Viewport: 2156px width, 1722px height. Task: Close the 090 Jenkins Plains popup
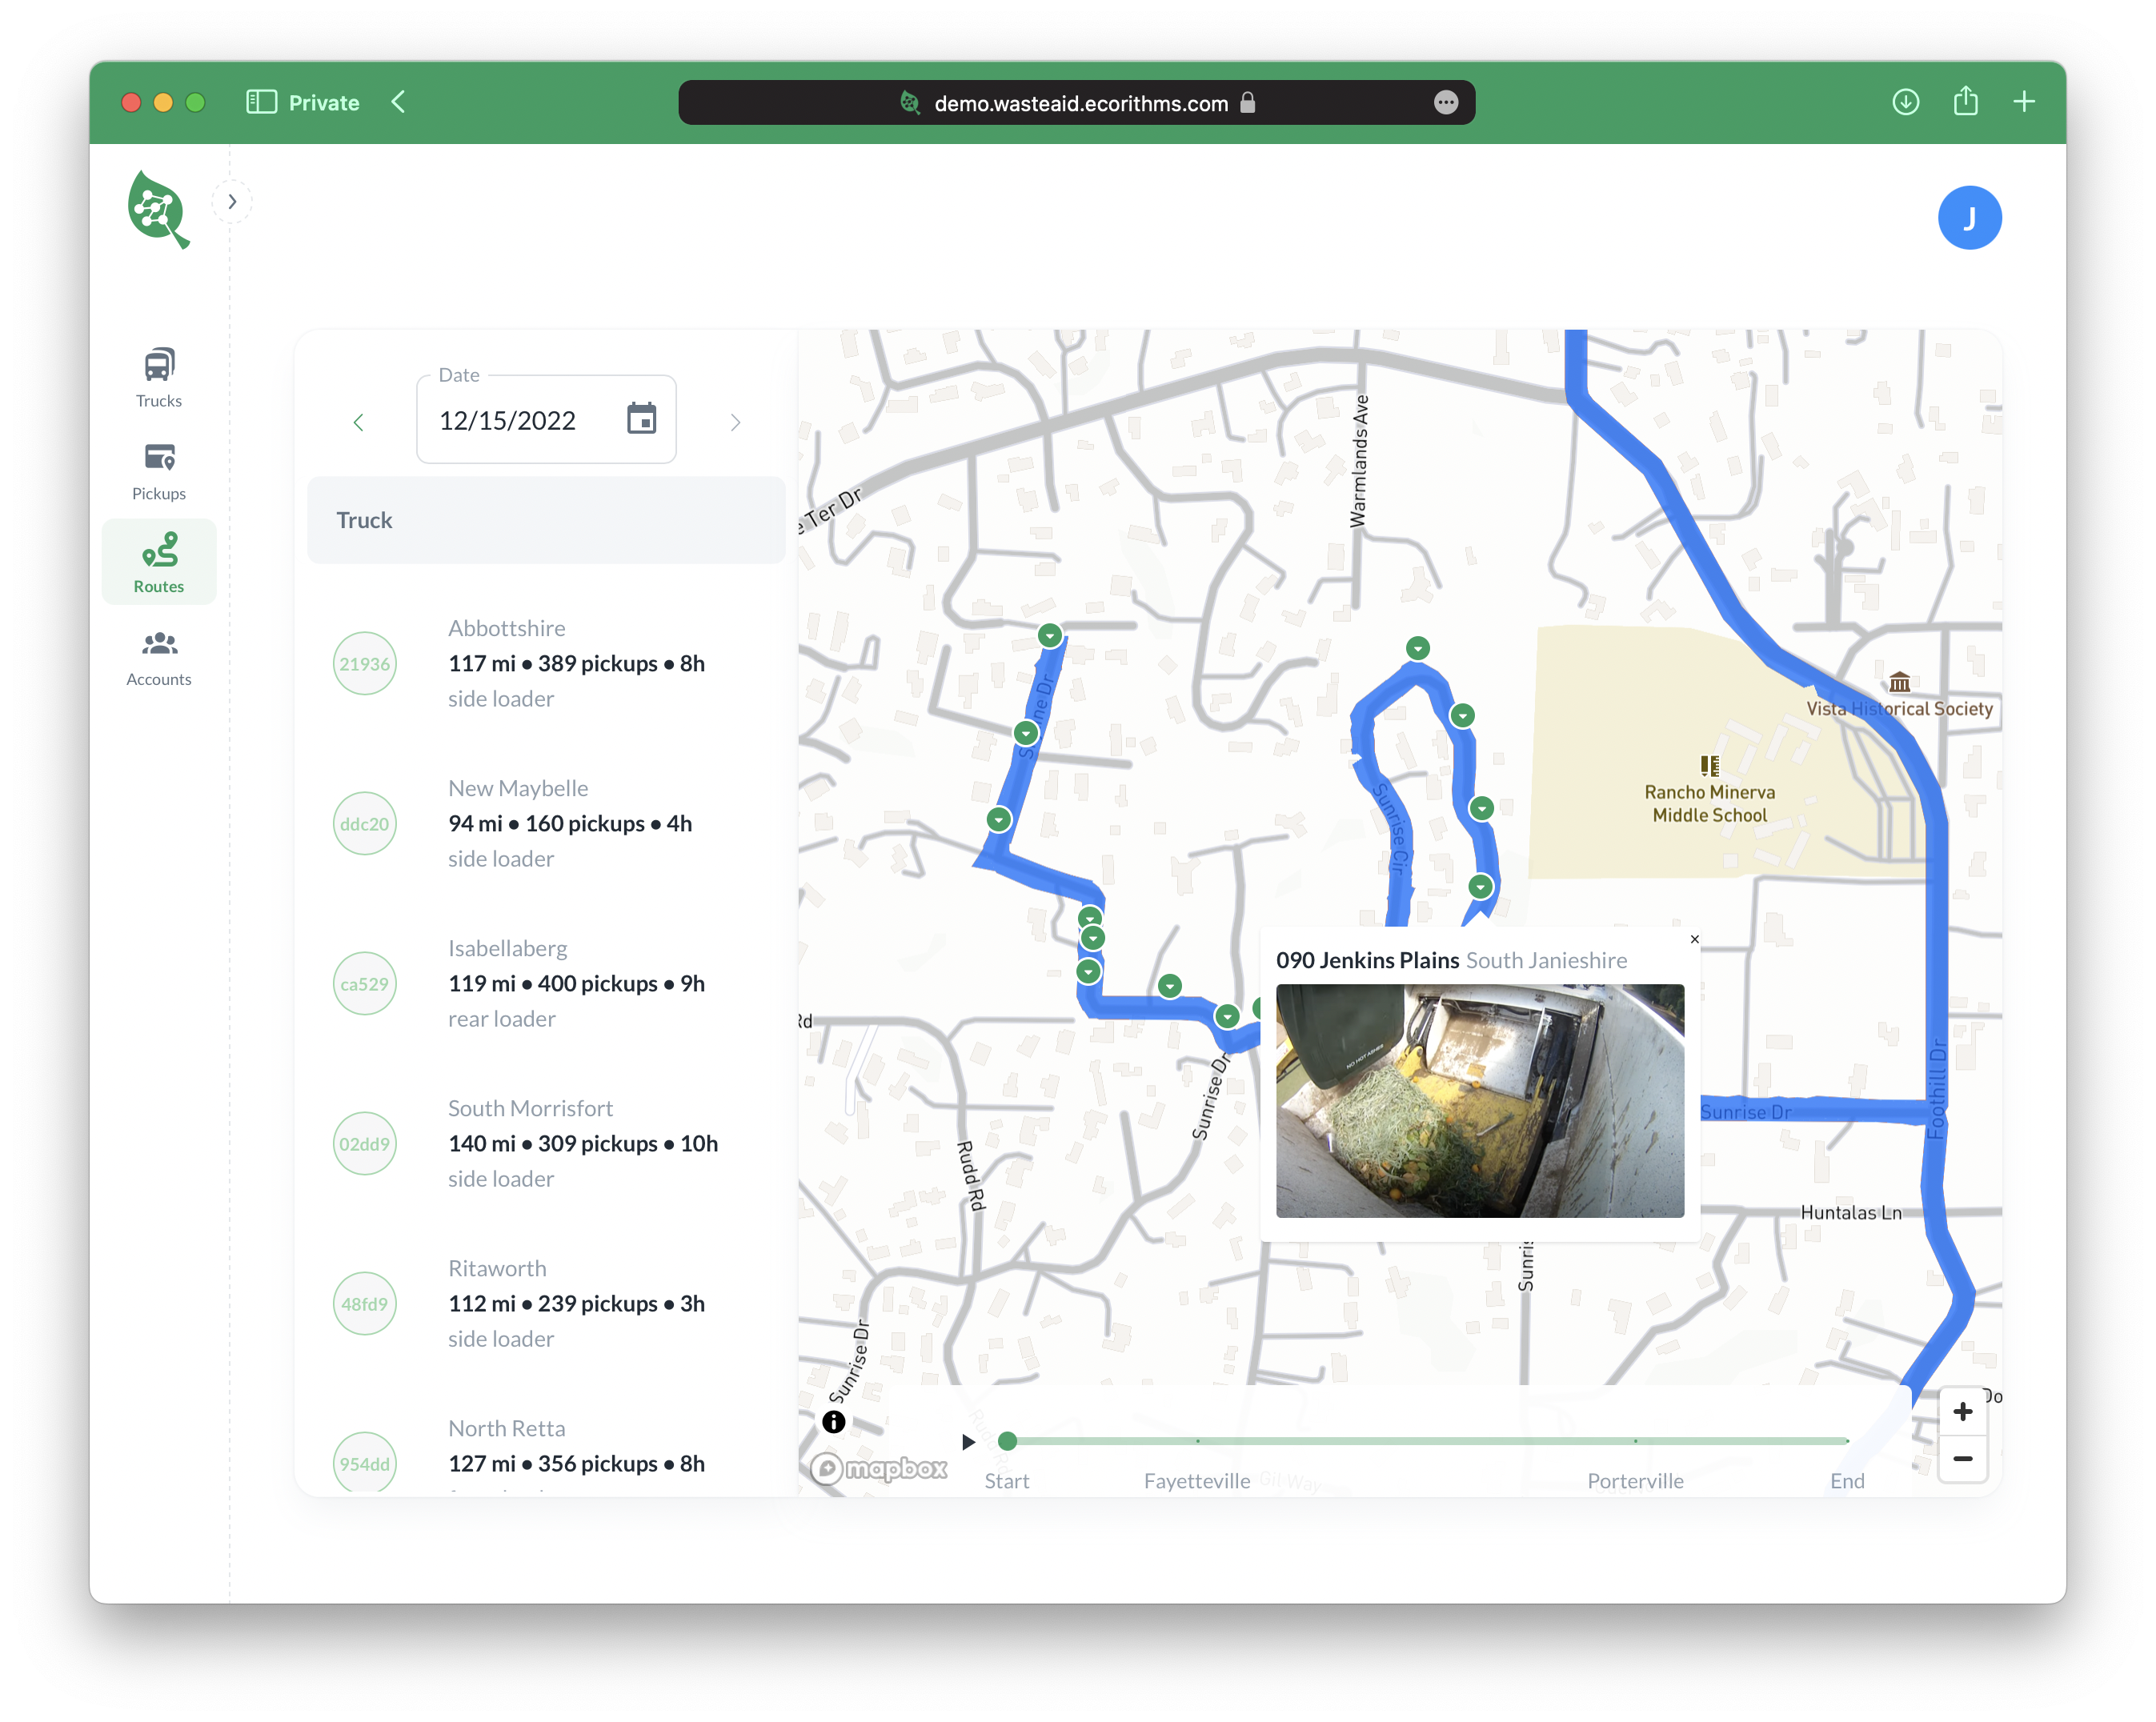pos(1694,939)
